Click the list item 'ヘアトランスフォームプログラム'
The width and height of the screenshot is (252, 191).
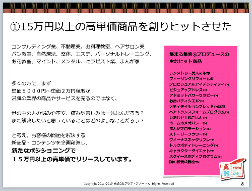click(199, 112)
